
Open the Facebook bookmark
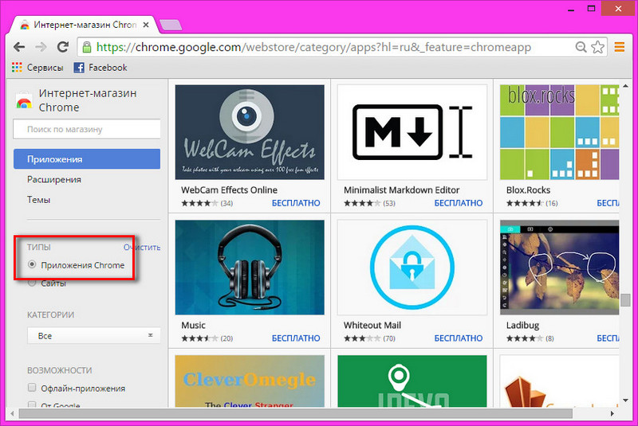(100, 68)
